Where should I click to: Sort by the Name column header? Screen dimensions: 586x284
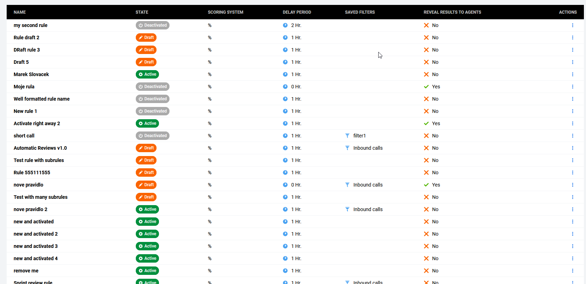coord(20,12)
